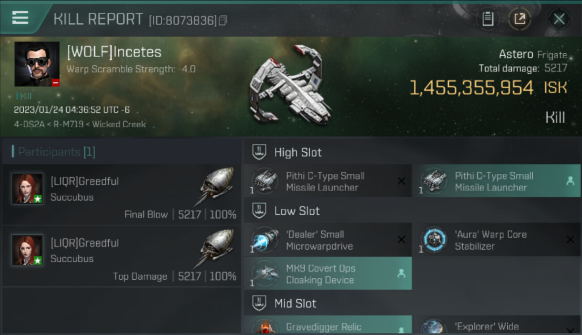Share the kill report externally

[x=520, y=19]
